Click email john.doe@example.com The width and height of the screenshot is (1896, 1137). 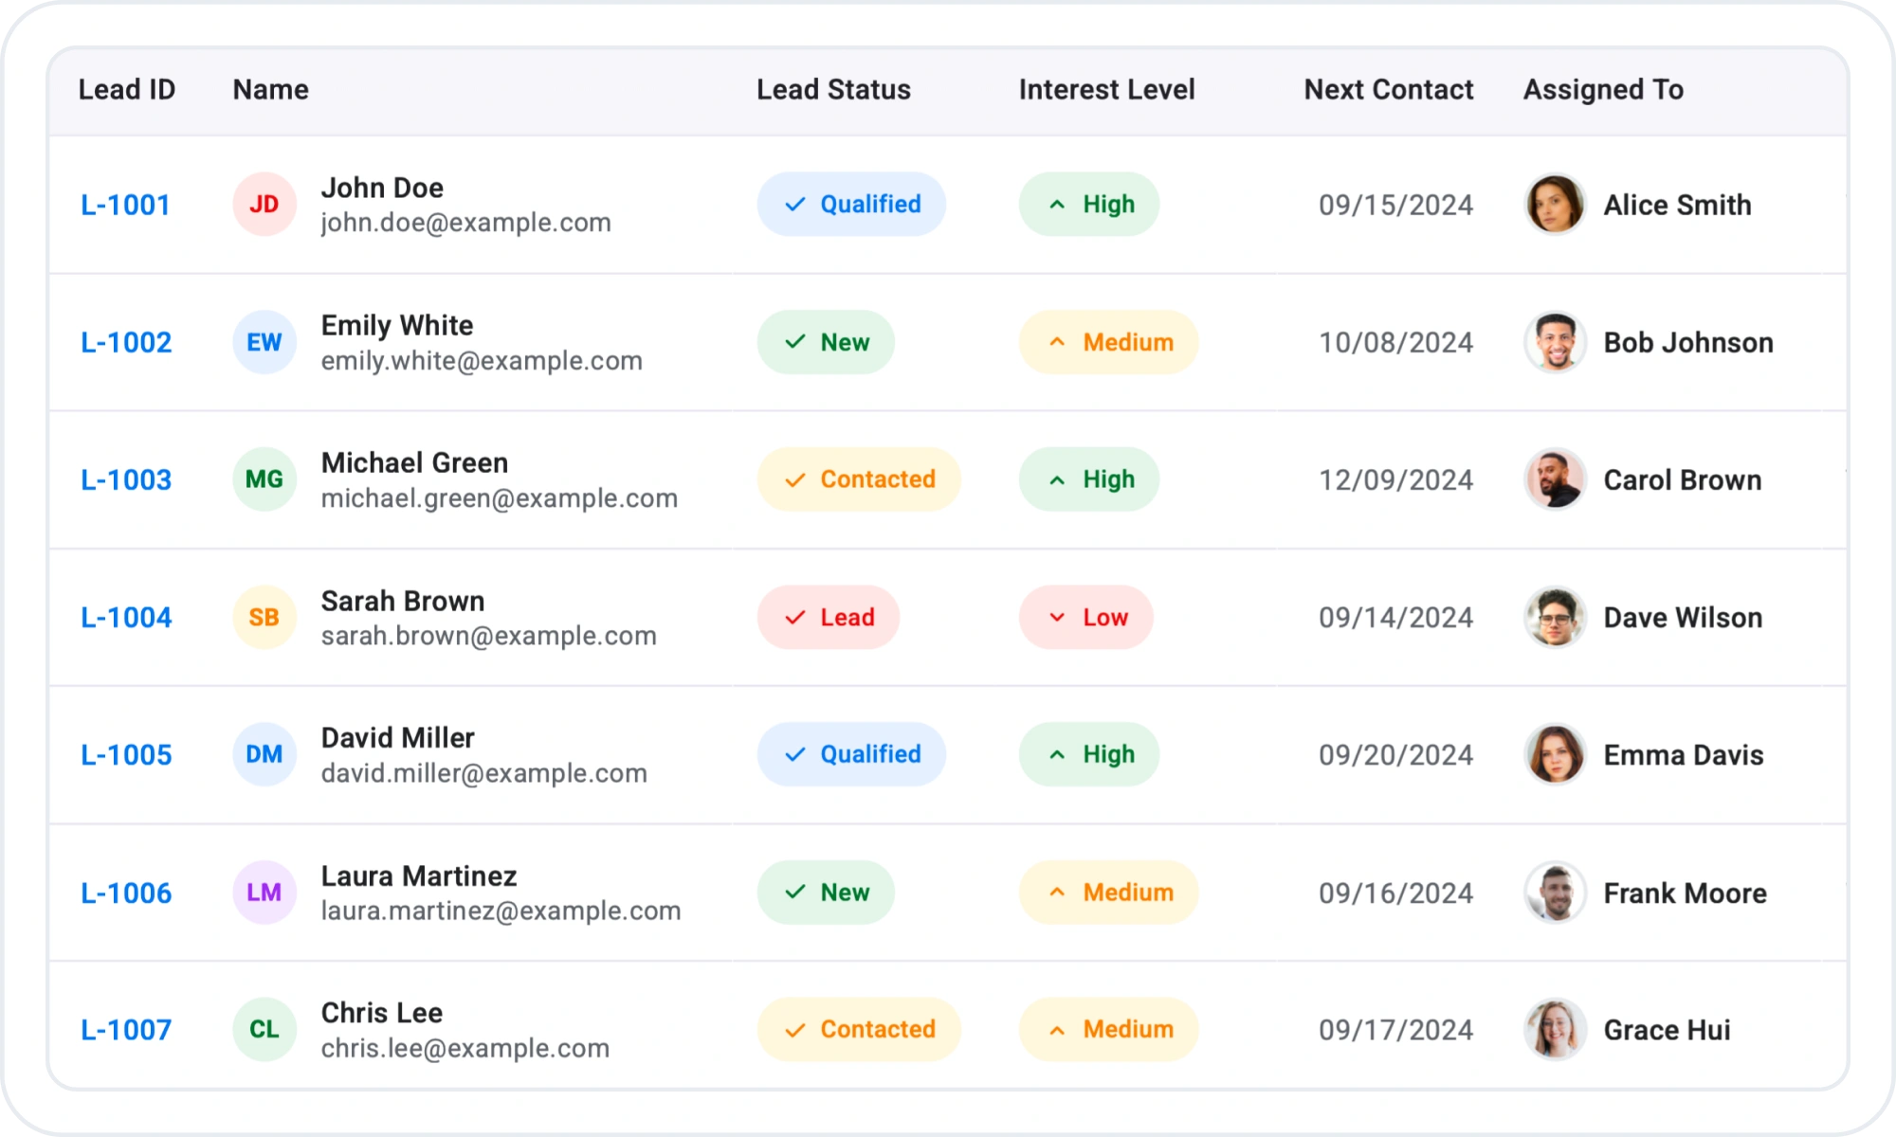pyautogui.click(x=465, y=223)
